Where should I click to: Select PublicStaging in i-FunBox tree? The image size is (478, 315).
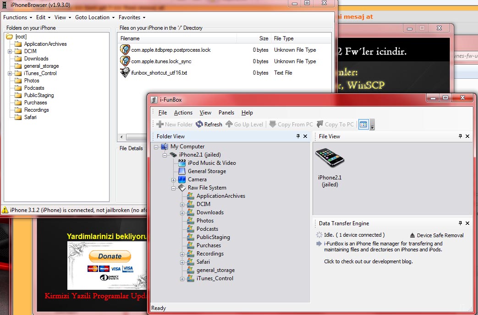pyautogui.click(x=213, y=237)
